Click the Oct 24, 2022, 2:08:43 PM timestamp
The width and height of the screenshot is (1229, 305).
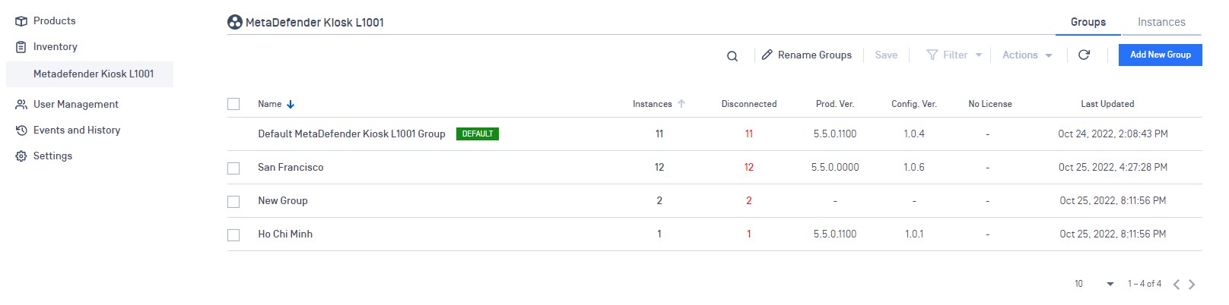click(1113, 134)
